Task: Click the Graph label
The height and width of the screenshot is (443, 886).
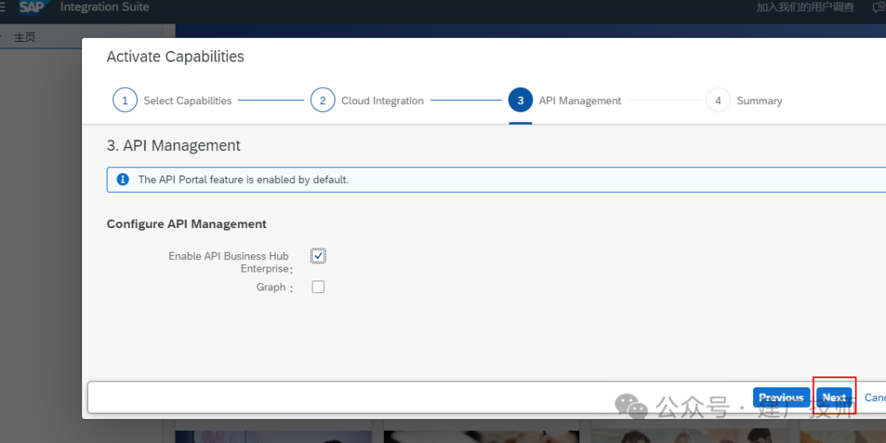Action: [272, 287]
